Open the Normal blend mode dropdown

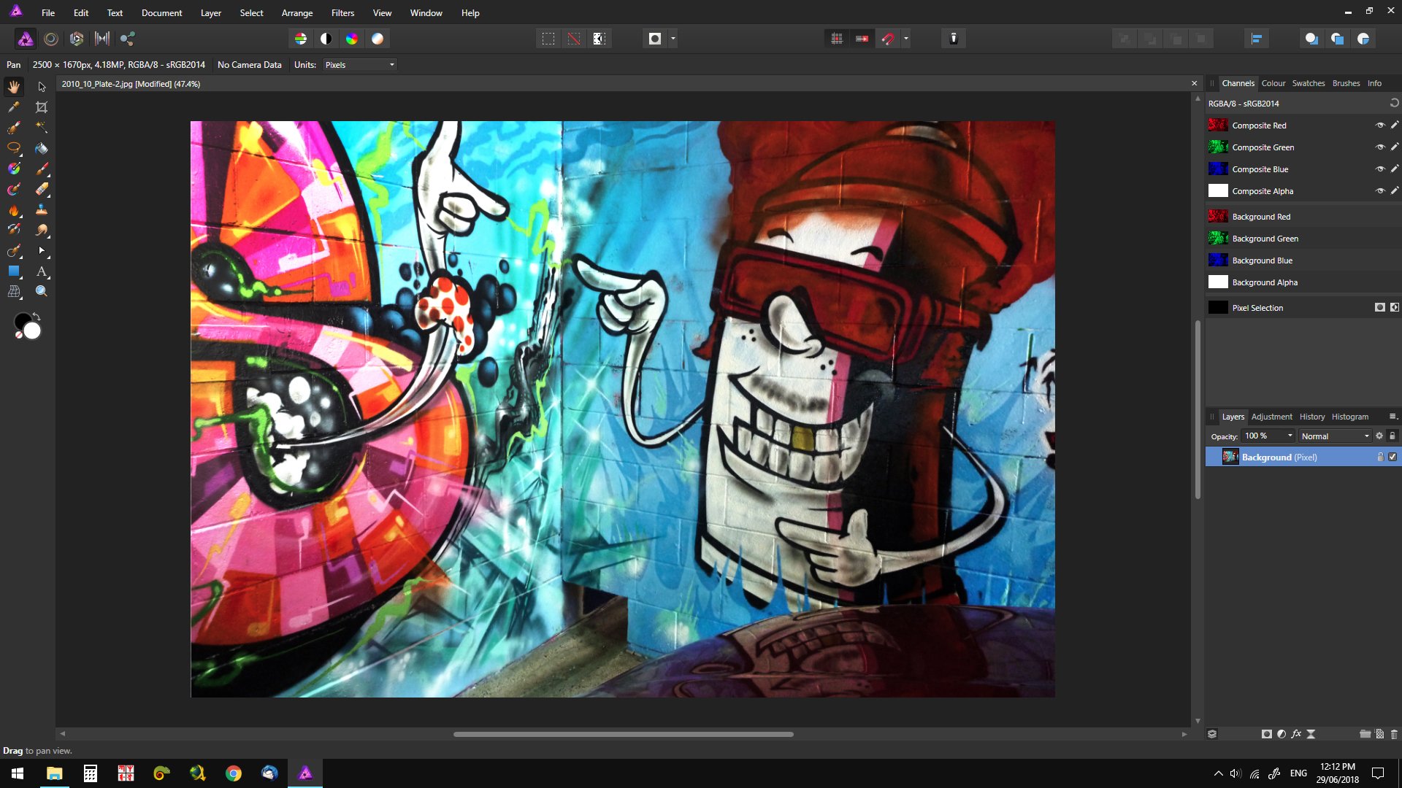1335,436
